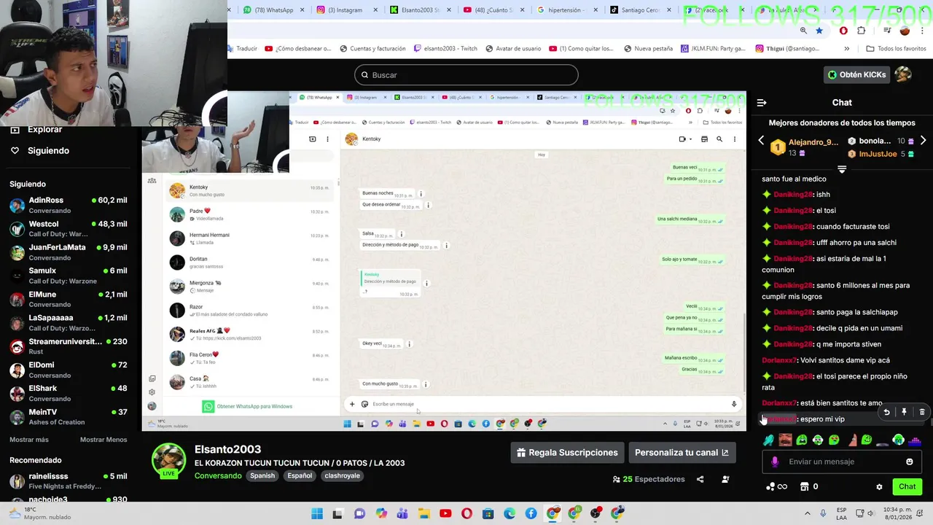Open ElShark channel in sidebar
This screenshot has height=525, width=933.
click(69, 393)
